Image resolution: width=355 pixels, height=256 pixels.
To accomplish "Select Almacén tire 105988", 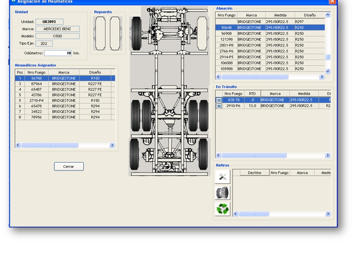I will (270, 69).
